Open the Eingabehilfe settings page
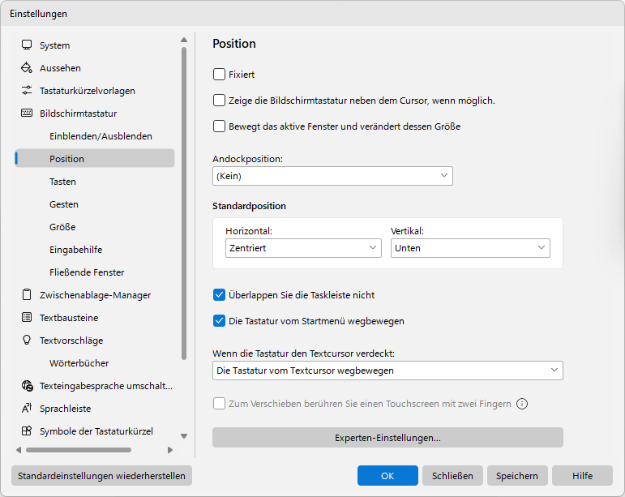625x497 pixels. coord(95,250)
